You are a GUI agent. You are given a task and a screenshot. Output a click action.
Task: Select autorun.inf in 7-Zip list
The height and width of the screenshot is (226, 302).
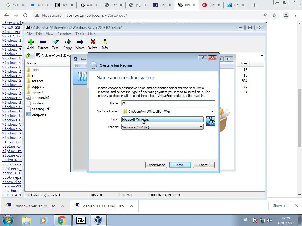(x=40, y=98)
